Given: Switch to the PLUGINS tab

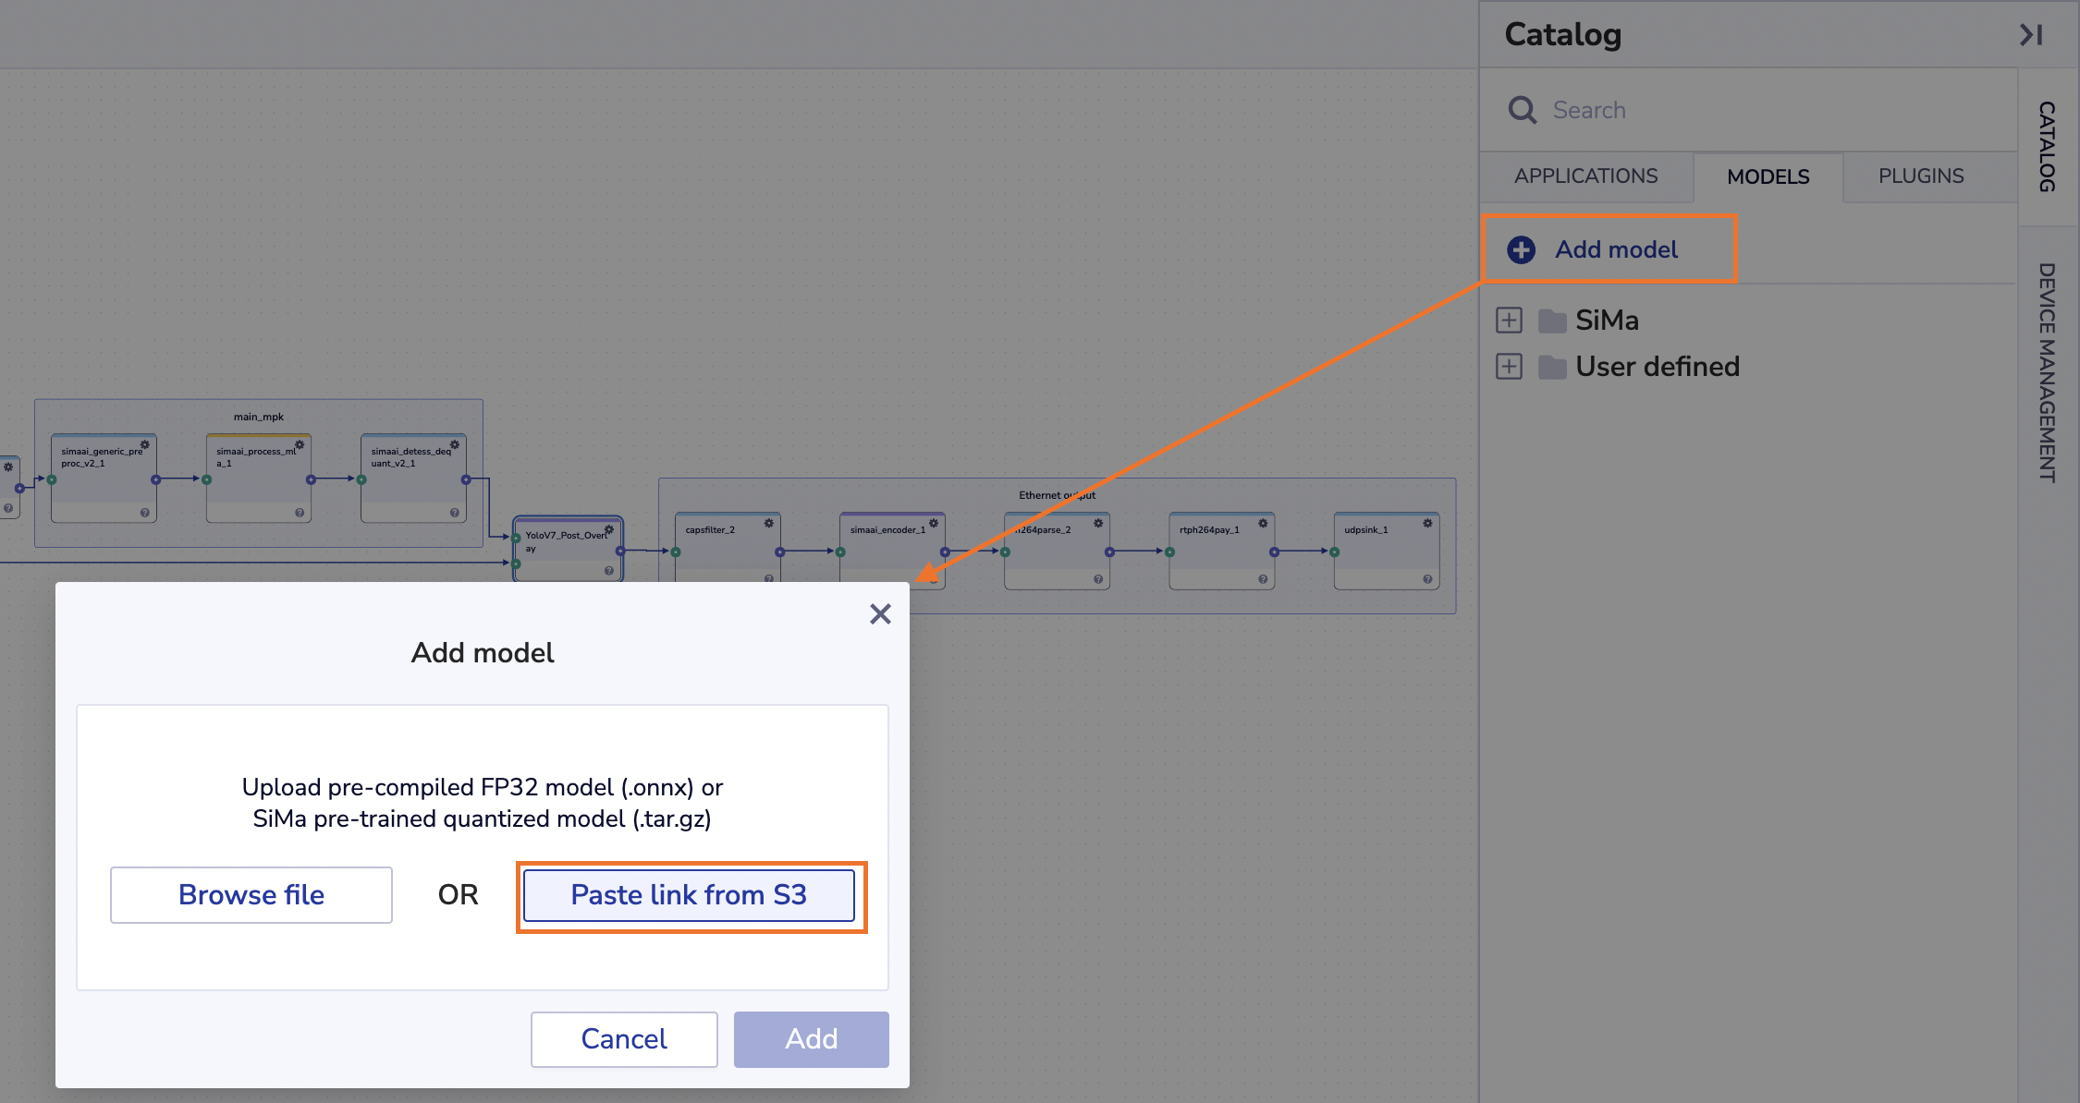Looking at the screenshot, I should click(1920, 176).
